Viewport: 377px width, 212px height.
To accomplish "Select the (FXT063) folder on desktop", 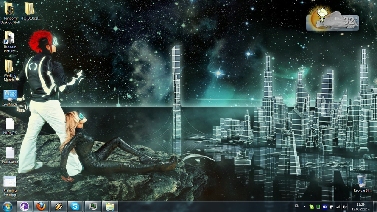I will click(30, 9).
